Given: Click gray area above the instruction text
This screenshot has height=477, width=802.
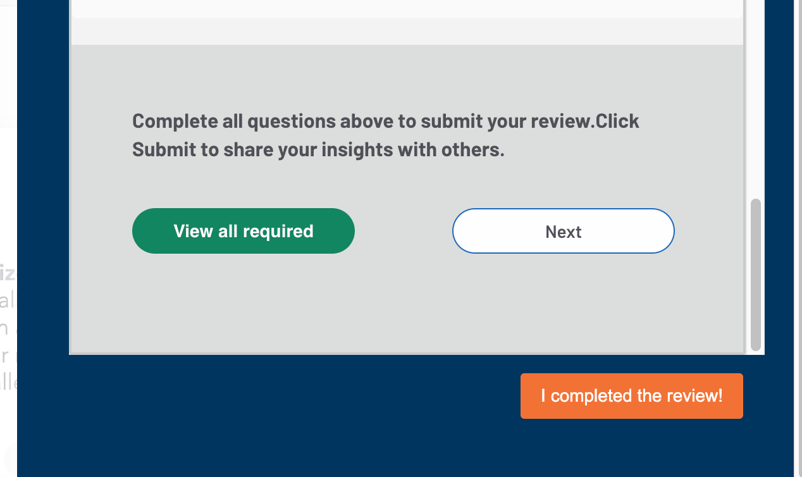Looking at the screenshot, I should pos(405,76).
